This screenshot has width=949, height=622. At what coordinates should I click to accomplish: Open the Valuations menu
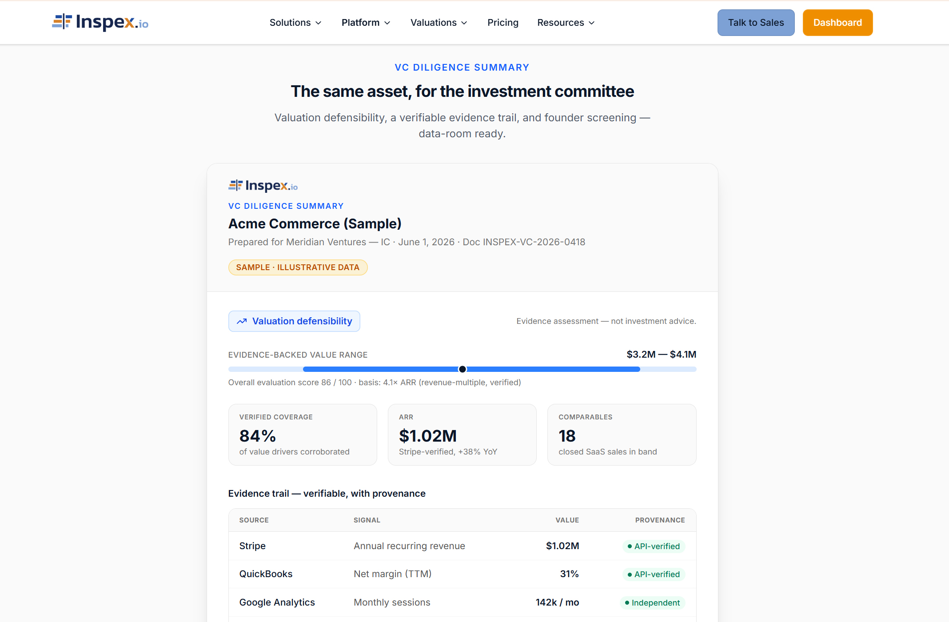pos(439,23)
